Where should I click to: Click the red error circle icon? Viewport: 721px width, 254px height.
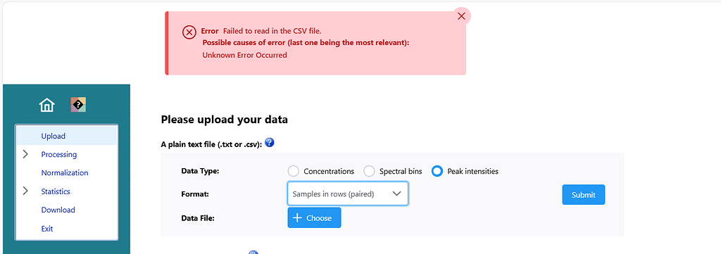(189, 32)
